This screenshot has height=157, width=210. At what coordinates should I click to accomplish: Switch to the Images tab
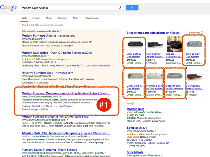[x=36, y=18]
